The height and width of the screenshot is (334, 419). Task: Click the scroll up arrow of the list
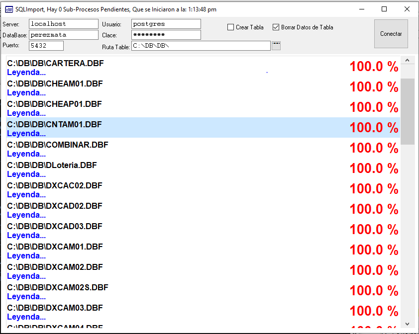[x=408, y=60]
